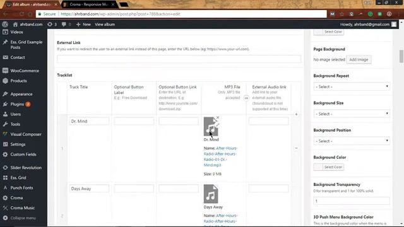Image resolution: width=404 pixels, height=227 pixels.
Task: Add a tracklist row with plus icon
Action: tap(296, 114)
